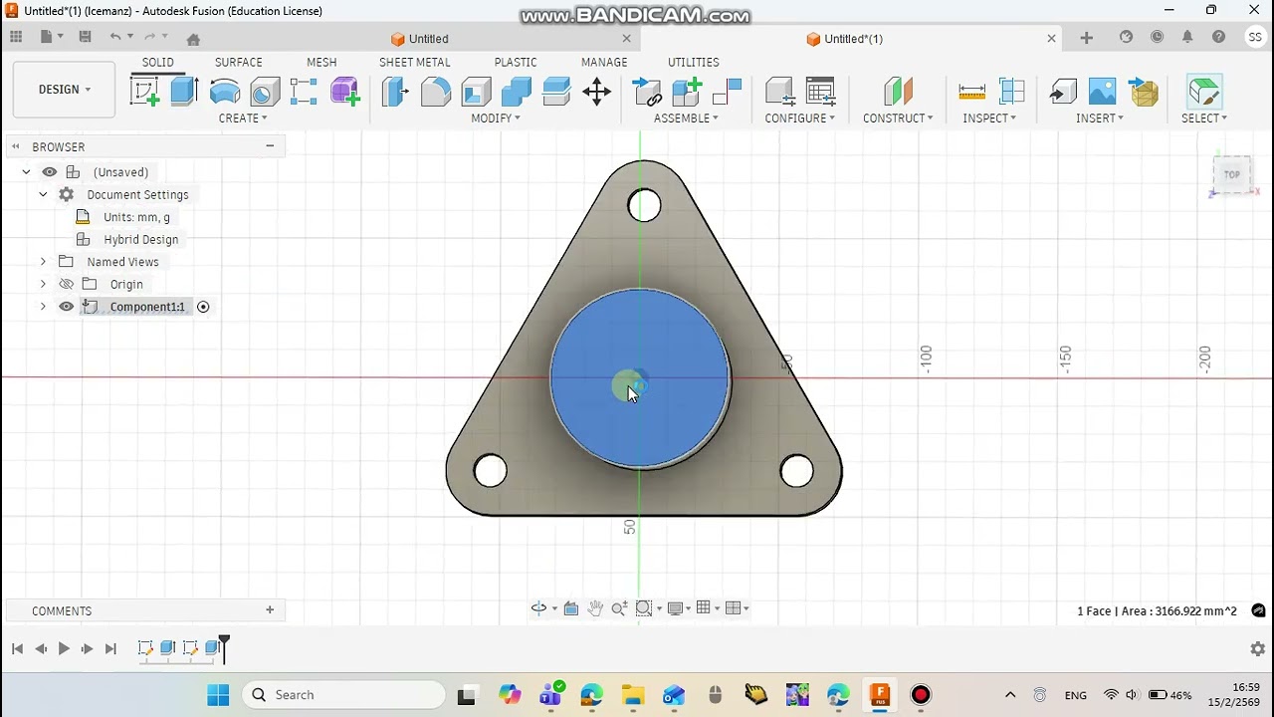Click the Look At camera icon
This screenshot has height=717, width=1274.
coord(570,608)
